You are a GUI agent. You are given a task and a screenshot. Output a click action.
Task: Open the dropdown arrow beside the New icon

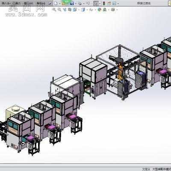59,3
